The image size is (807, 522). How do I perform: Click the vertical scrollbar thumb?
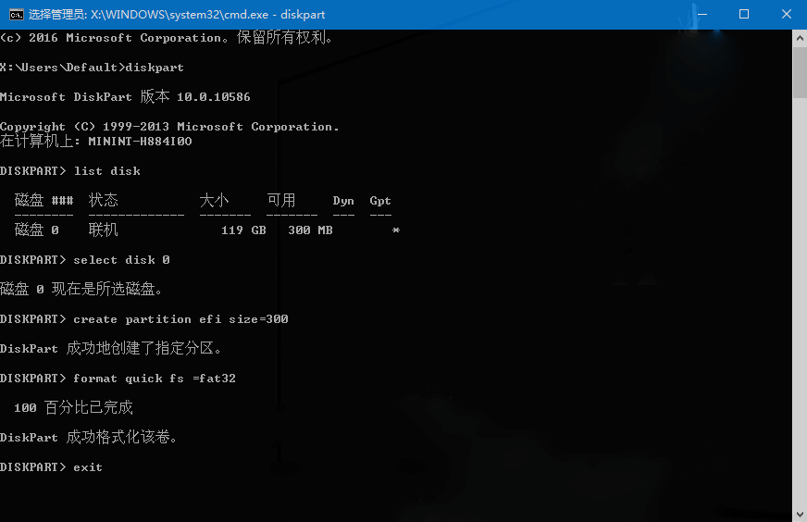pyautogui.click(x=800, y=70)
